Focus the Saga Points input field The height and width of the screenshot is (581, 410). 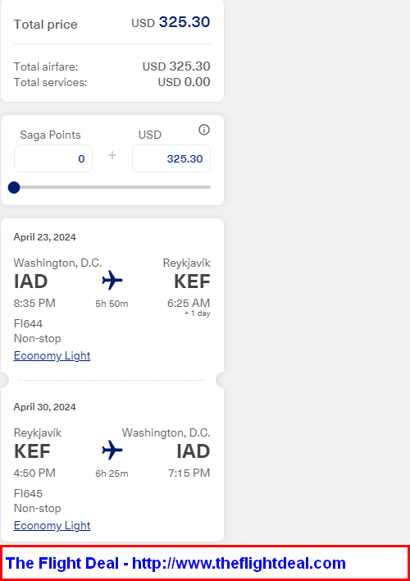click(53, 158)
